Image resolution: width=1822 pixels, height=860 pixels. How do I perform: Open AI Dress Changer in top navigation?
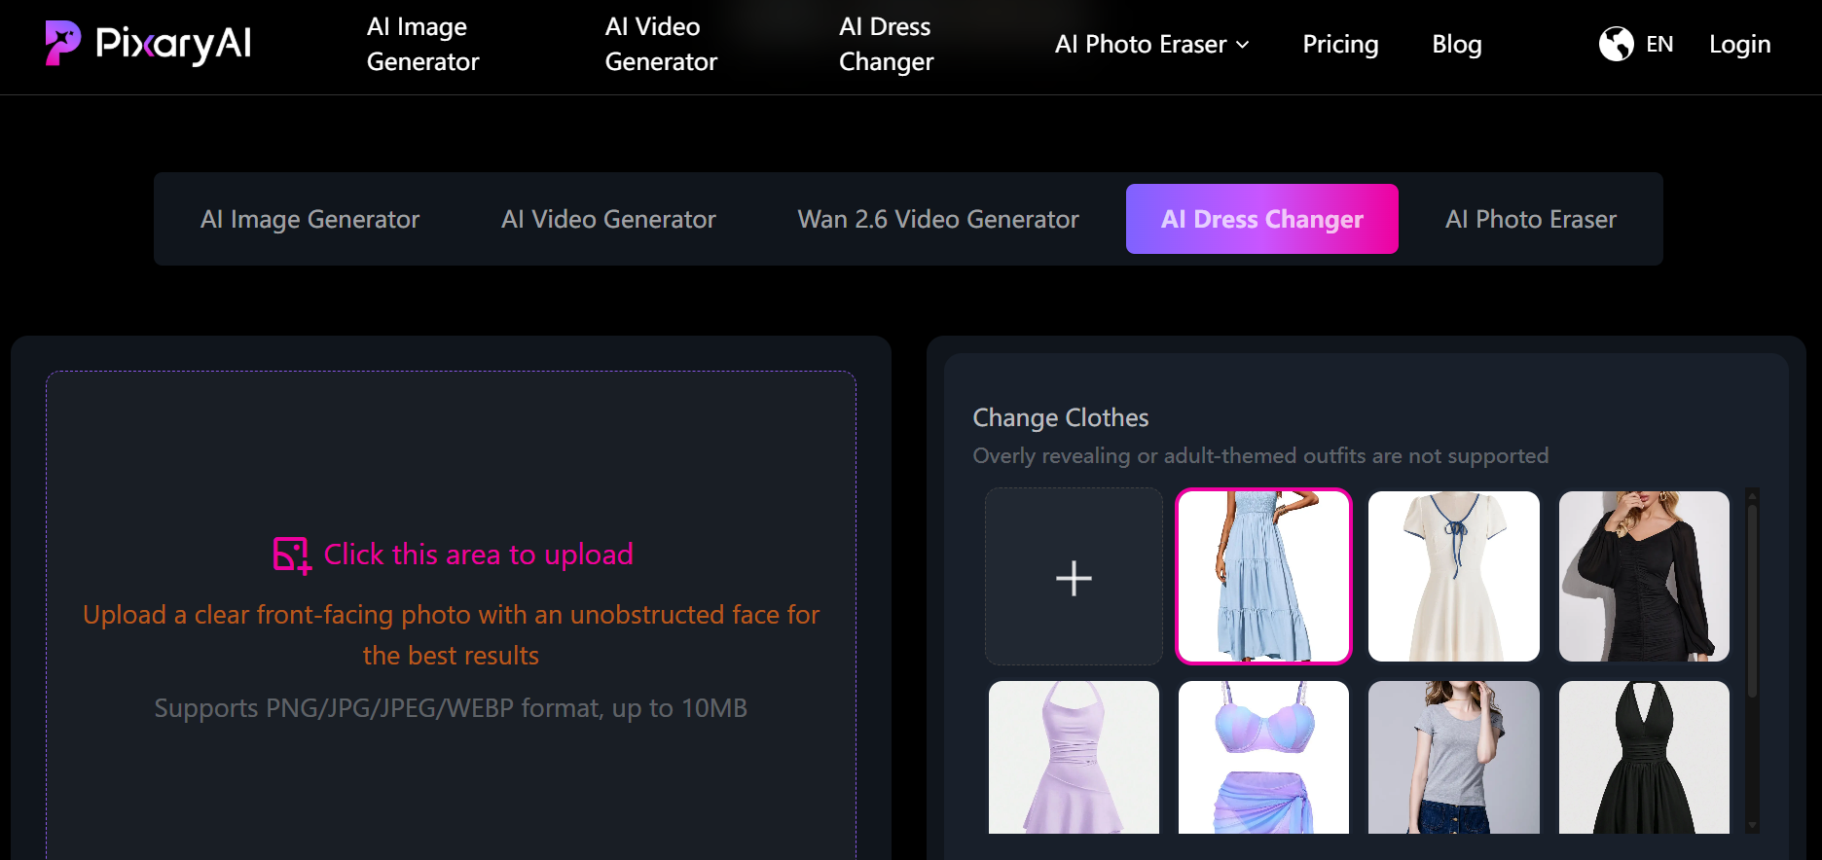point(887,45)
